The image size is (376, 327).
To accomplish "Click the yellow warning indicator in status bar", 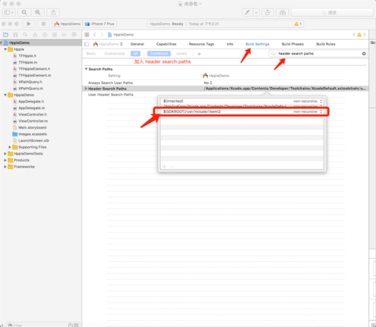I will pyautogui.click(x=297, y=24).
